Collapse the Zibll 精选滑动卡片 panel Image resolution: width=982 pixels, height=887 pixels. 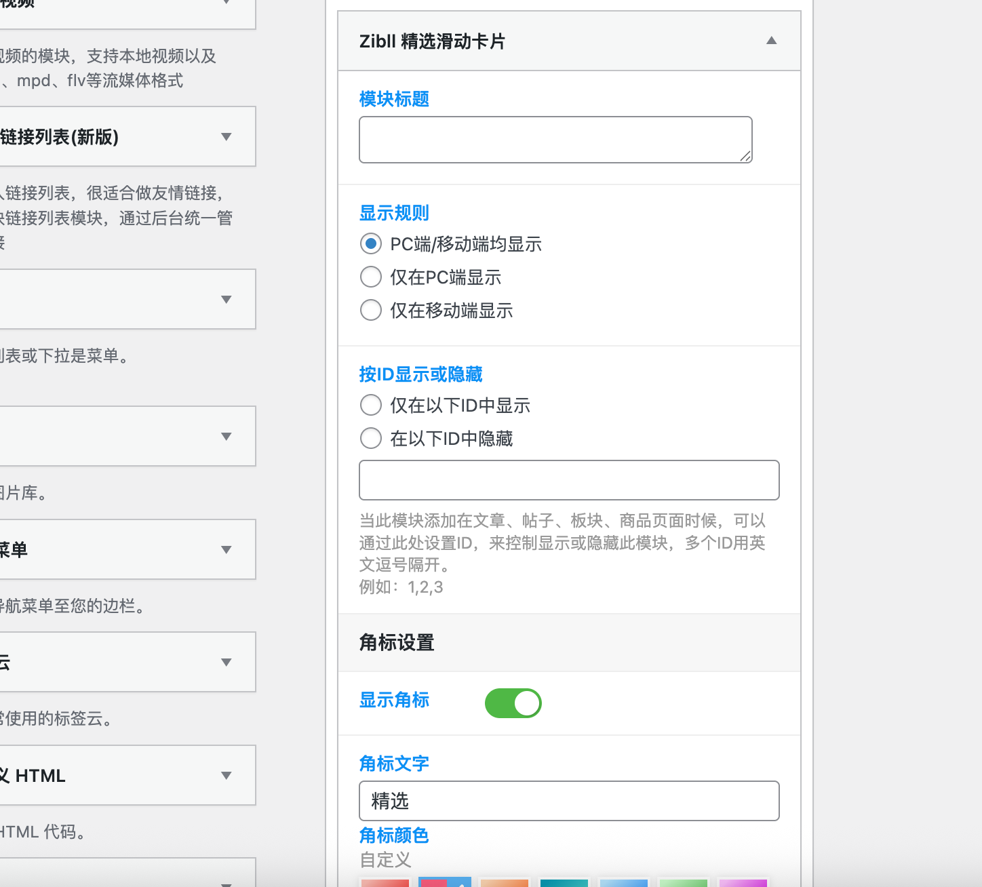click(x=771, y=41)
